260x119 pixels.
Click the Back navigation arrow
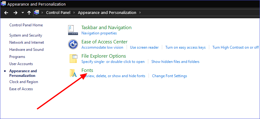coord(6,13)
